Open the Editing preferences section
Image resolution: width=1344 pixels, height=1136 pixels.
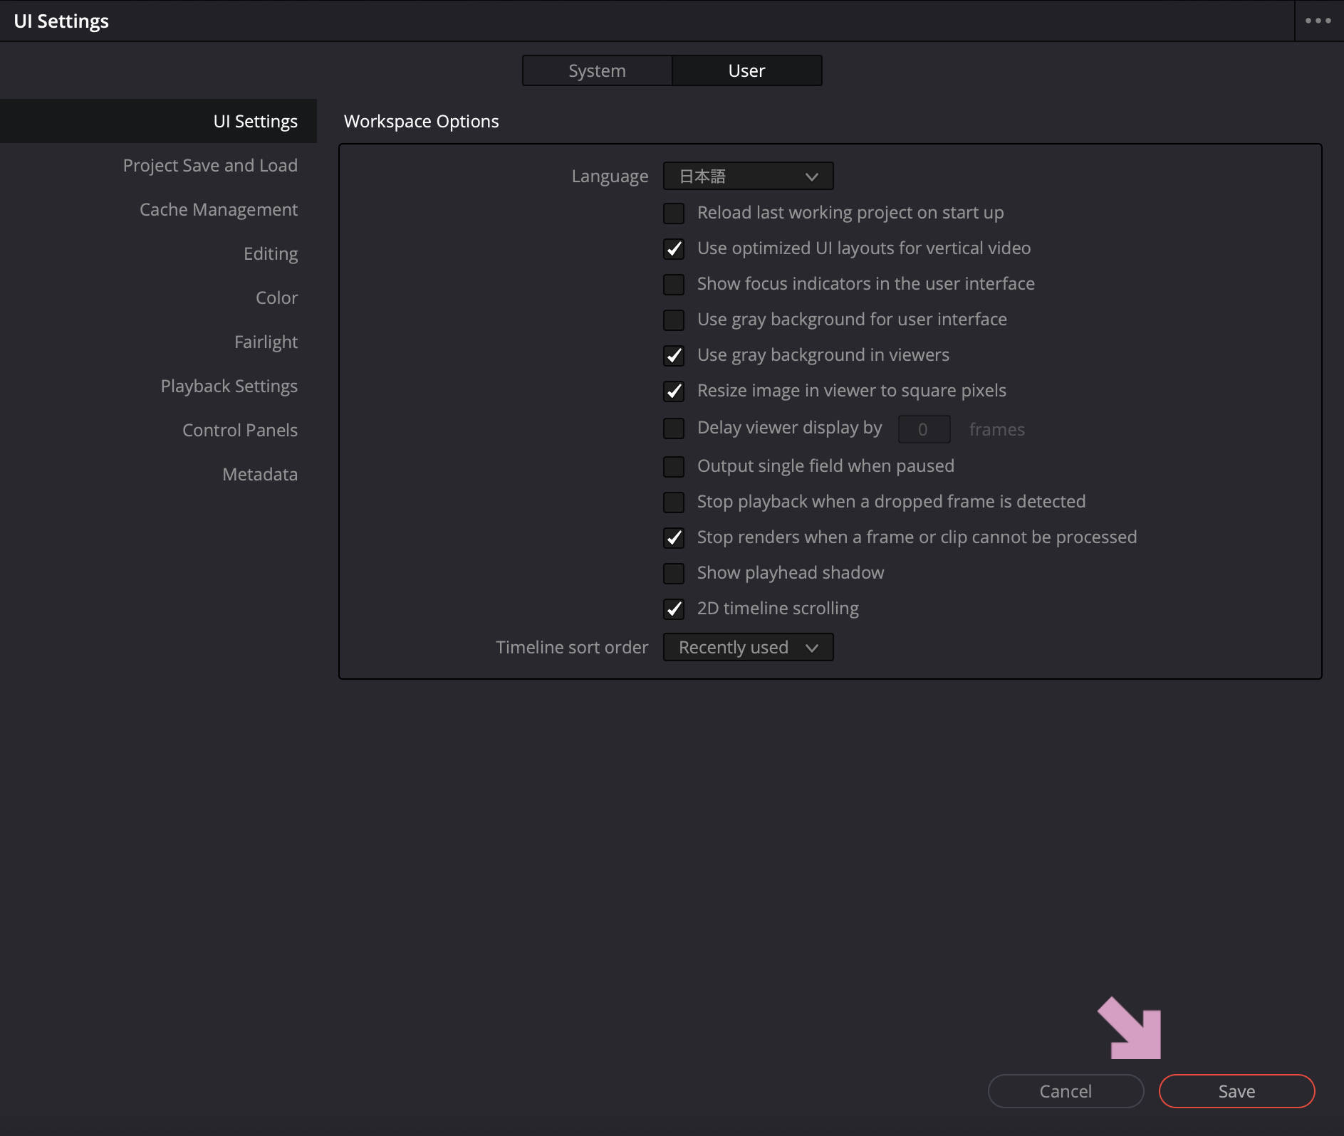(271, 253)
